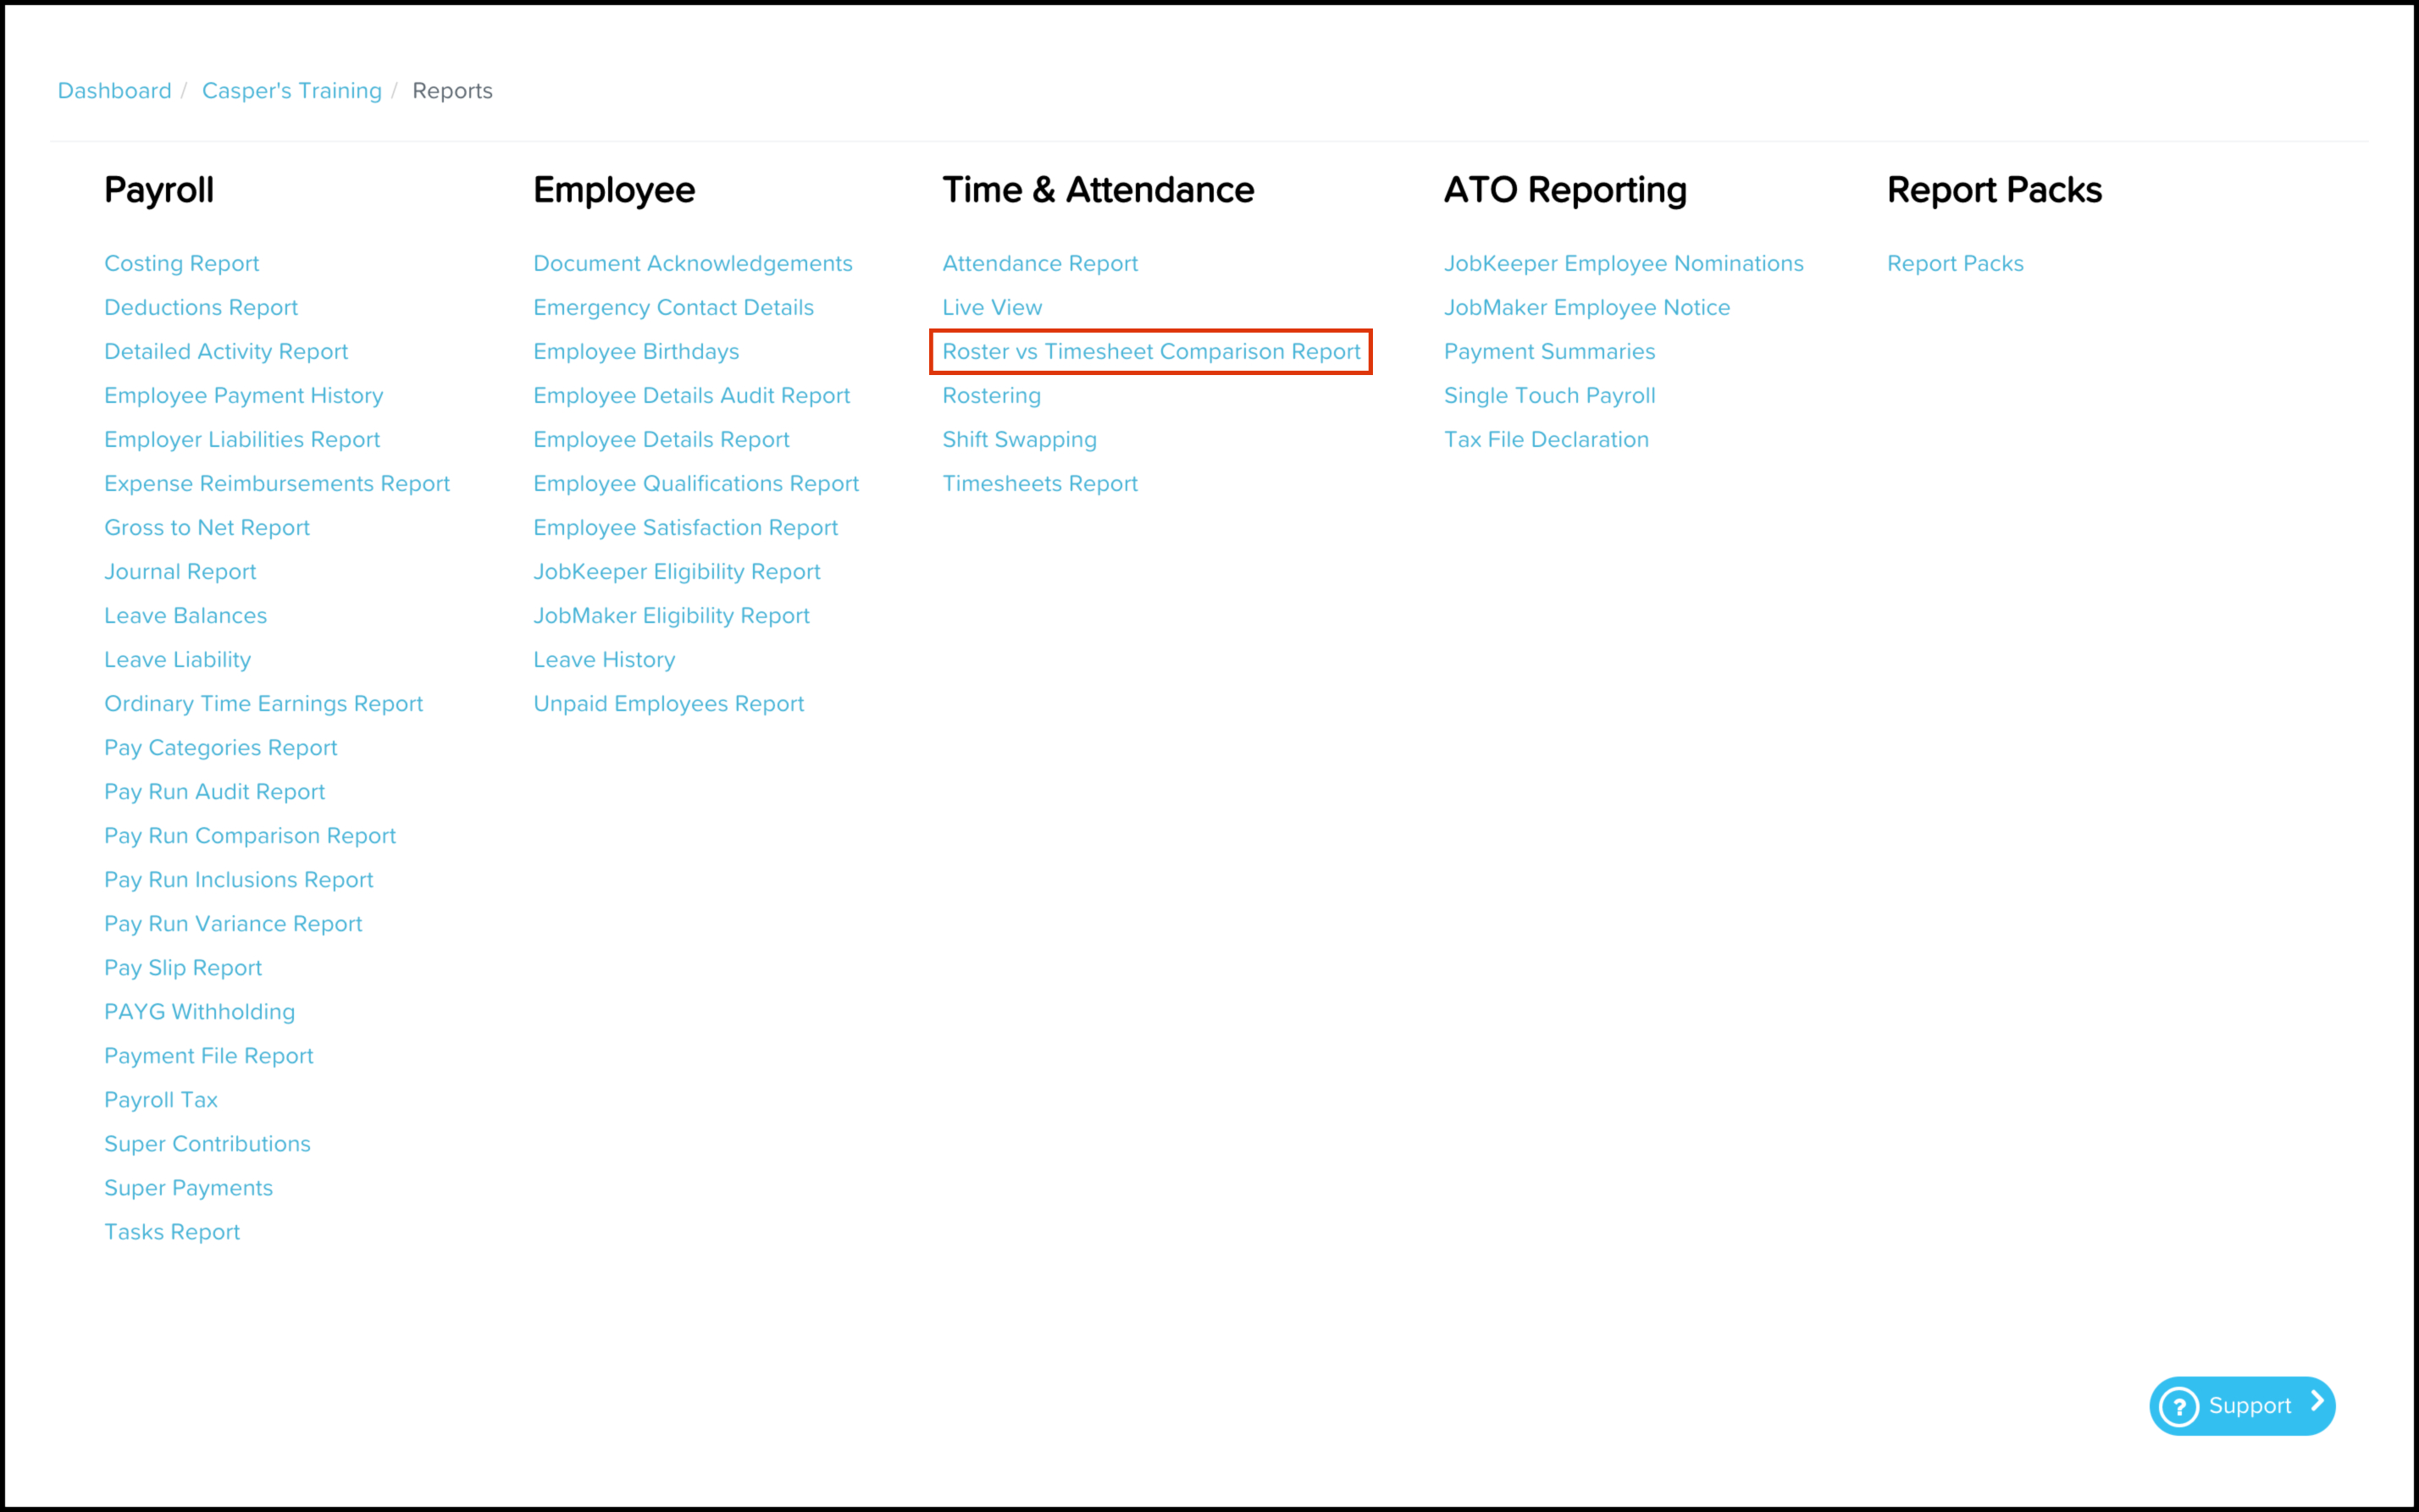Viewport: 2419px width, 1512px height.
Task: Open Document Acknowledgements report
Action: 692,264
